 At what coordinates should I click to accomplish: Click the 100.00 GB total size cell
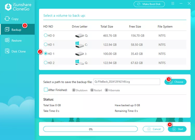[x=110, y=54]
